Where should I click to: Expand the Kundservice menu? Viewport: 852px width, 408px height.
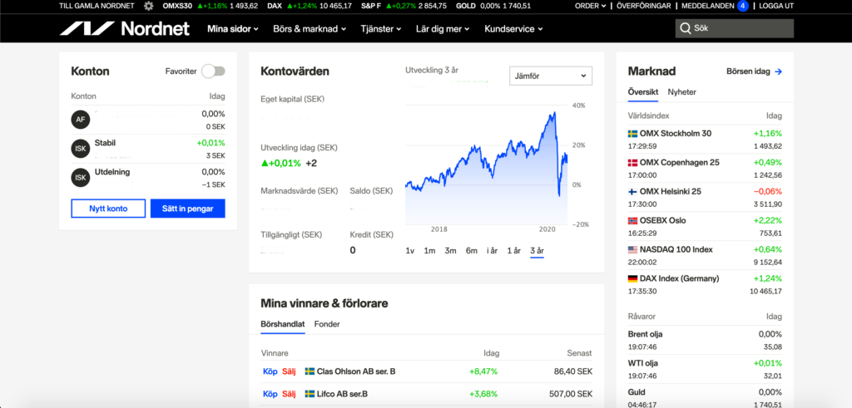coord(513,29)
